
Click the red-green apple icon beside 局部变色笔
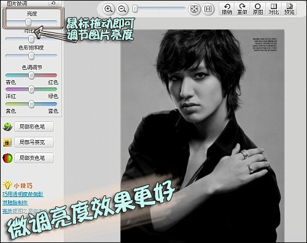click(x=7, y=158)
